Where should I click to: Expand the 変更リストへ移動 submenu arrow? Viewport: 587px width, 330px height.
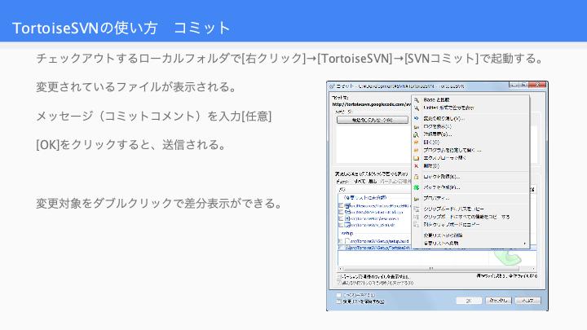pyautogui.click(x=525, y=244)
